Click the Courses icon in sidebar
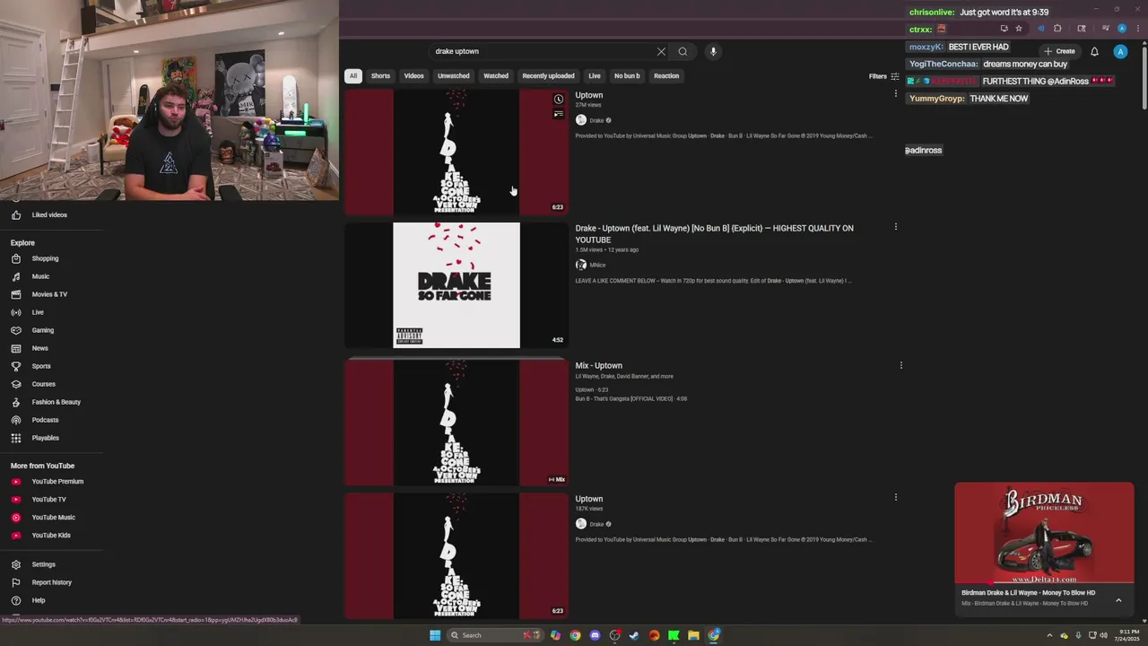1148x646 pixels. click(x=16, y=384)
